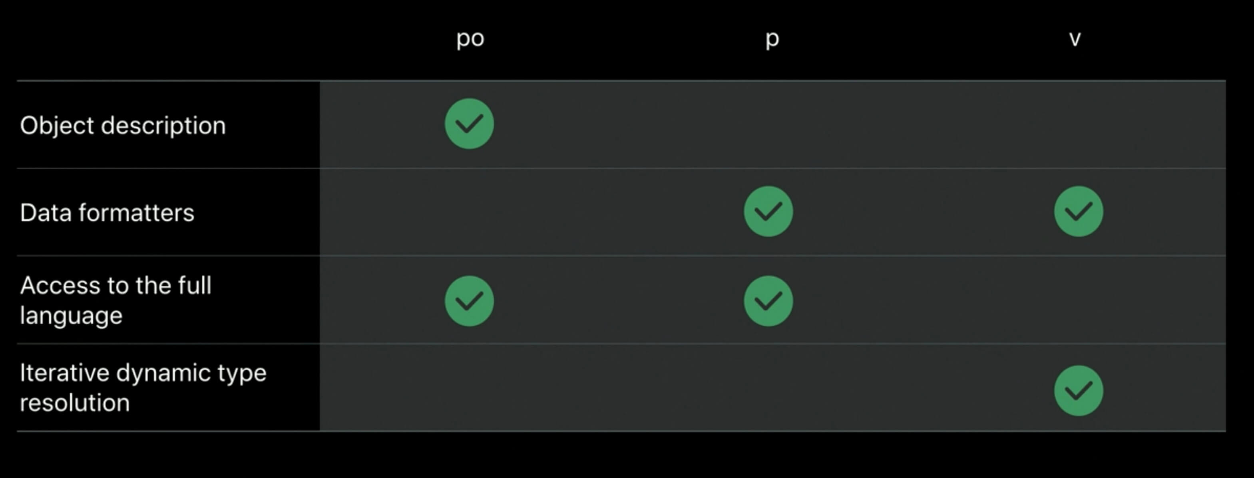Click the po checkmark for Object description

tap(469, 124)
